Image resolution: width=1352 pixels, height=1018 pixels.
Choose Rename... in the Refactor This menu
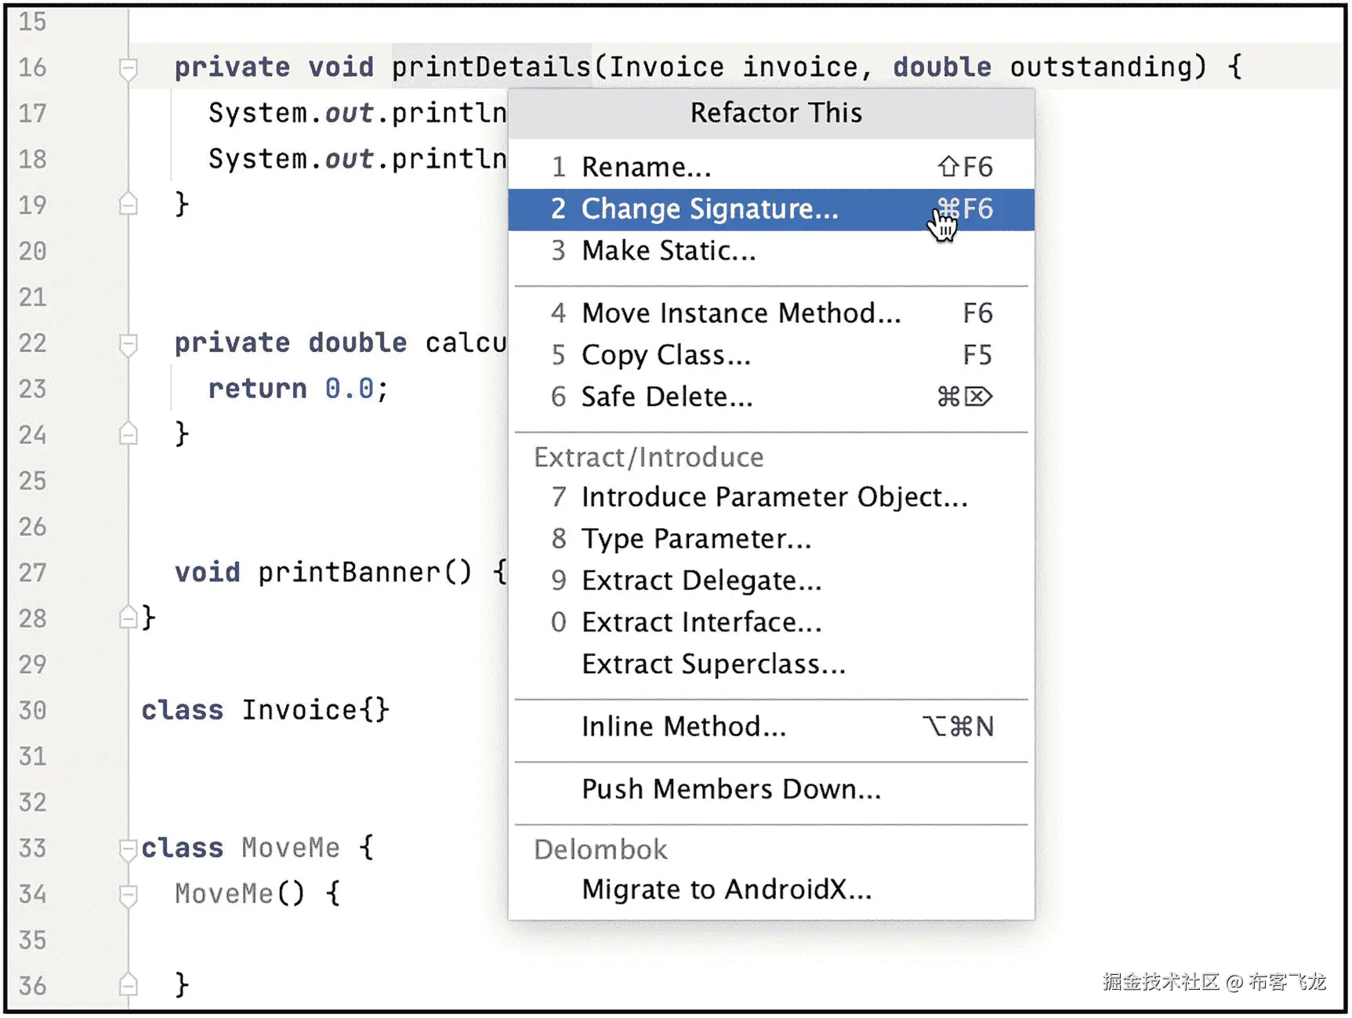pyautogui.click(x=646, y=167)
